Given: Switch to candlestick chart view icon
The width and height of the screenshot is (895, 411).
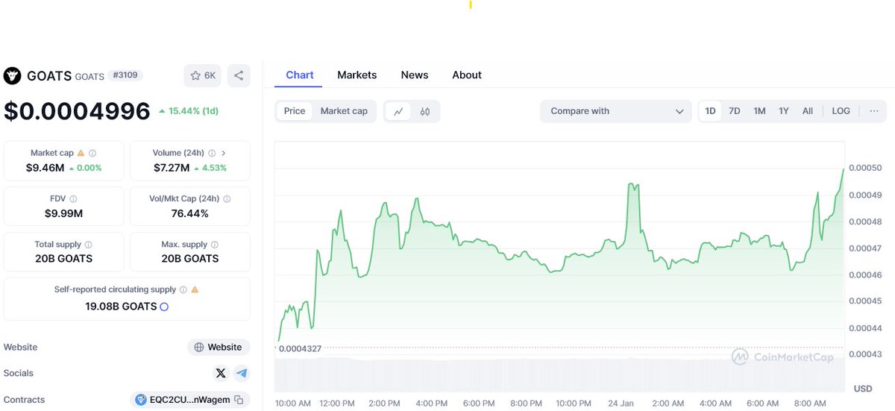Looking at the screenshot, I should point(425,111).
